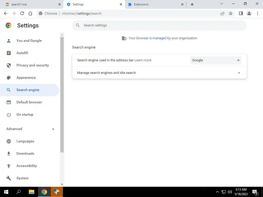The width and height of the screenshot is (263, 197).
Task: Click the sidebar scrollbar up arrow
Action: point(62,35)
